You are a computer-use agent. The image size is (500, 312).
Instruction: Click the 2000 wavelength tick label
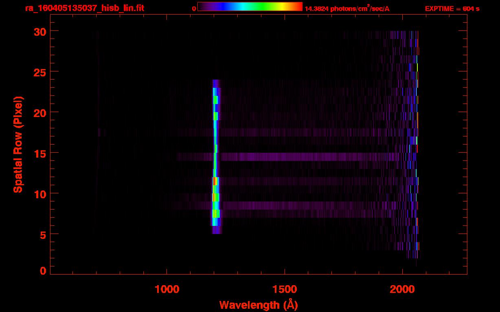[x=402, y=289]
